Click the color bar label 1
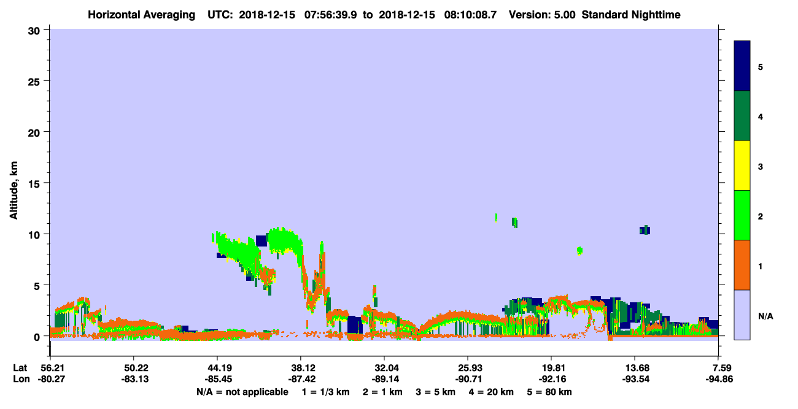This screenshot has height=409, width=798. click(x=761, y=266)
